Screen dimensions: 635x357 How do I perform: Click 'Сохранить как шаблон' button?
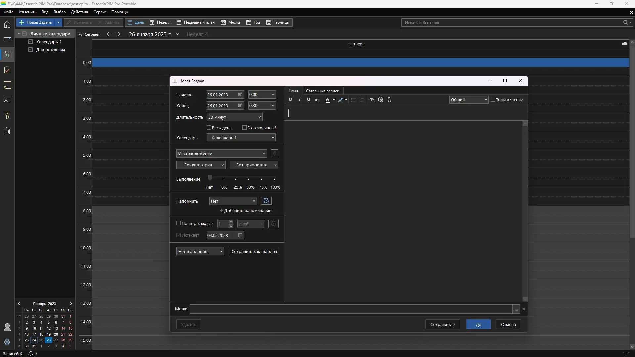pyautogui.click(x=254, y=252)
